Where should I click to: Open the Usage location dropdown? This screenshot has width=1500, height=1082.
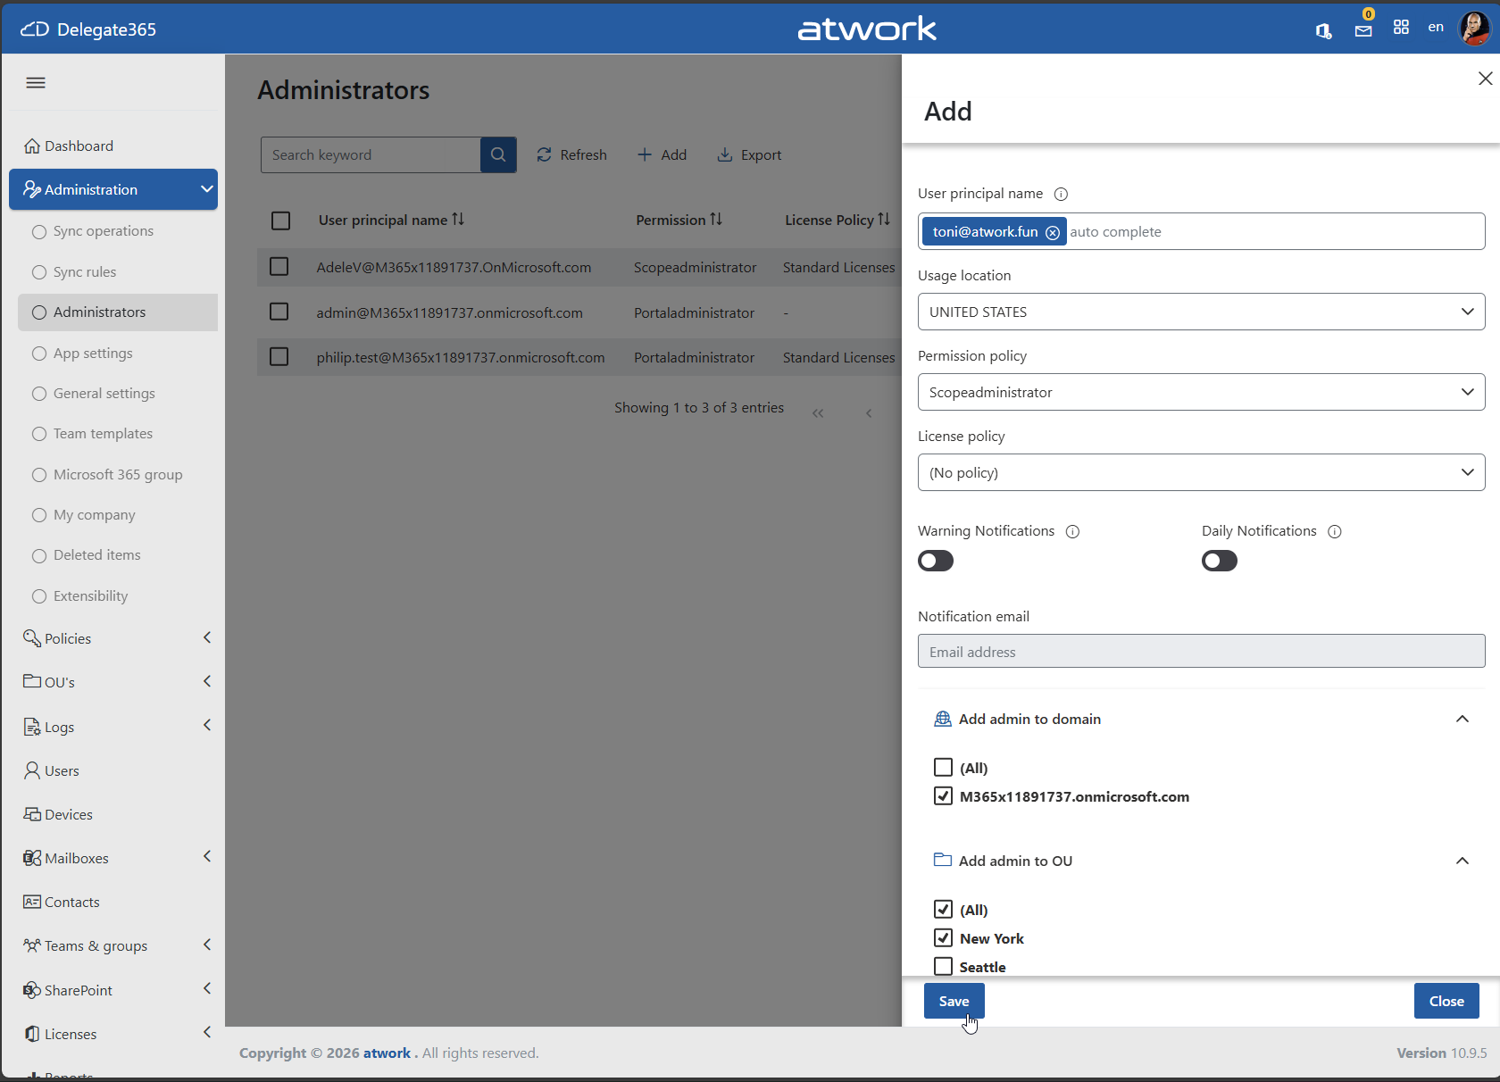pos(1201,312)
